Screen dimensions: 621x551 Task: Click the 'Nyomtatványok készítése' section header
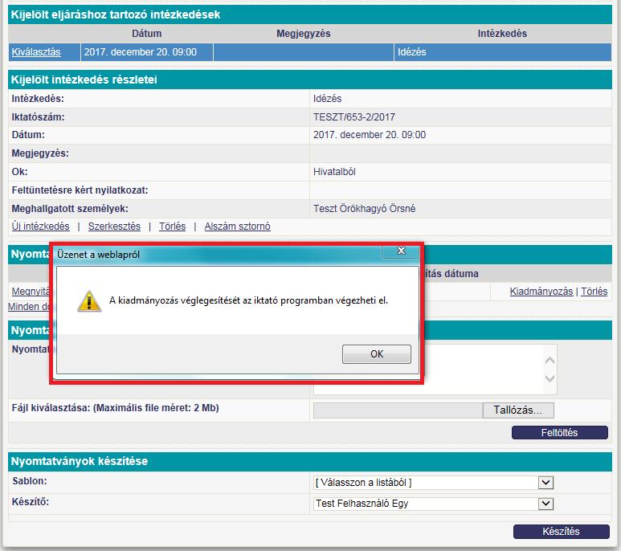(310, 461)
